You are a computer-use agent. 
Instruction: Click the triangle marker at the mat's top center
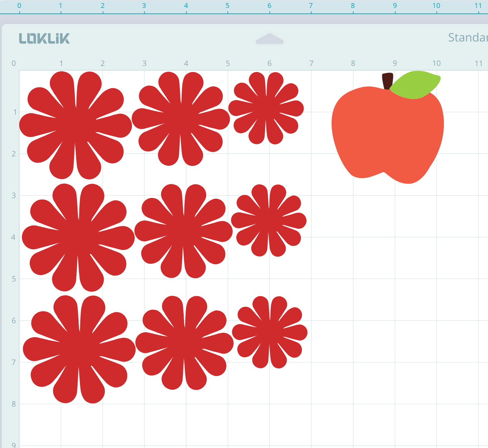[x=270, y=39]
